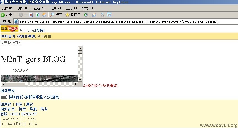
Task: Click the 2013年04月08日 18:24 timestamp
Action: [19, 124]
